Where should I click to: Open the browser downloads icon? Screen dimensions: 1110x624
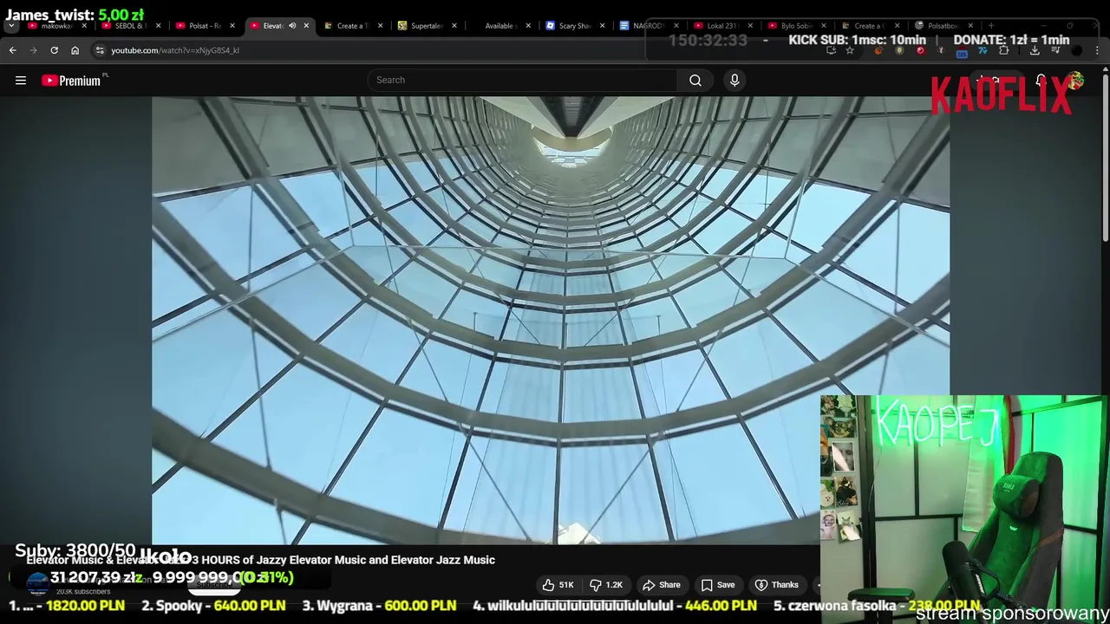pyautogui.click(x=1035, y=50)
